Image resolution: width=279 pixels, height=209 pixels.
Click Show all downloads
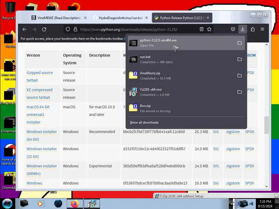(x=144, y=122)
